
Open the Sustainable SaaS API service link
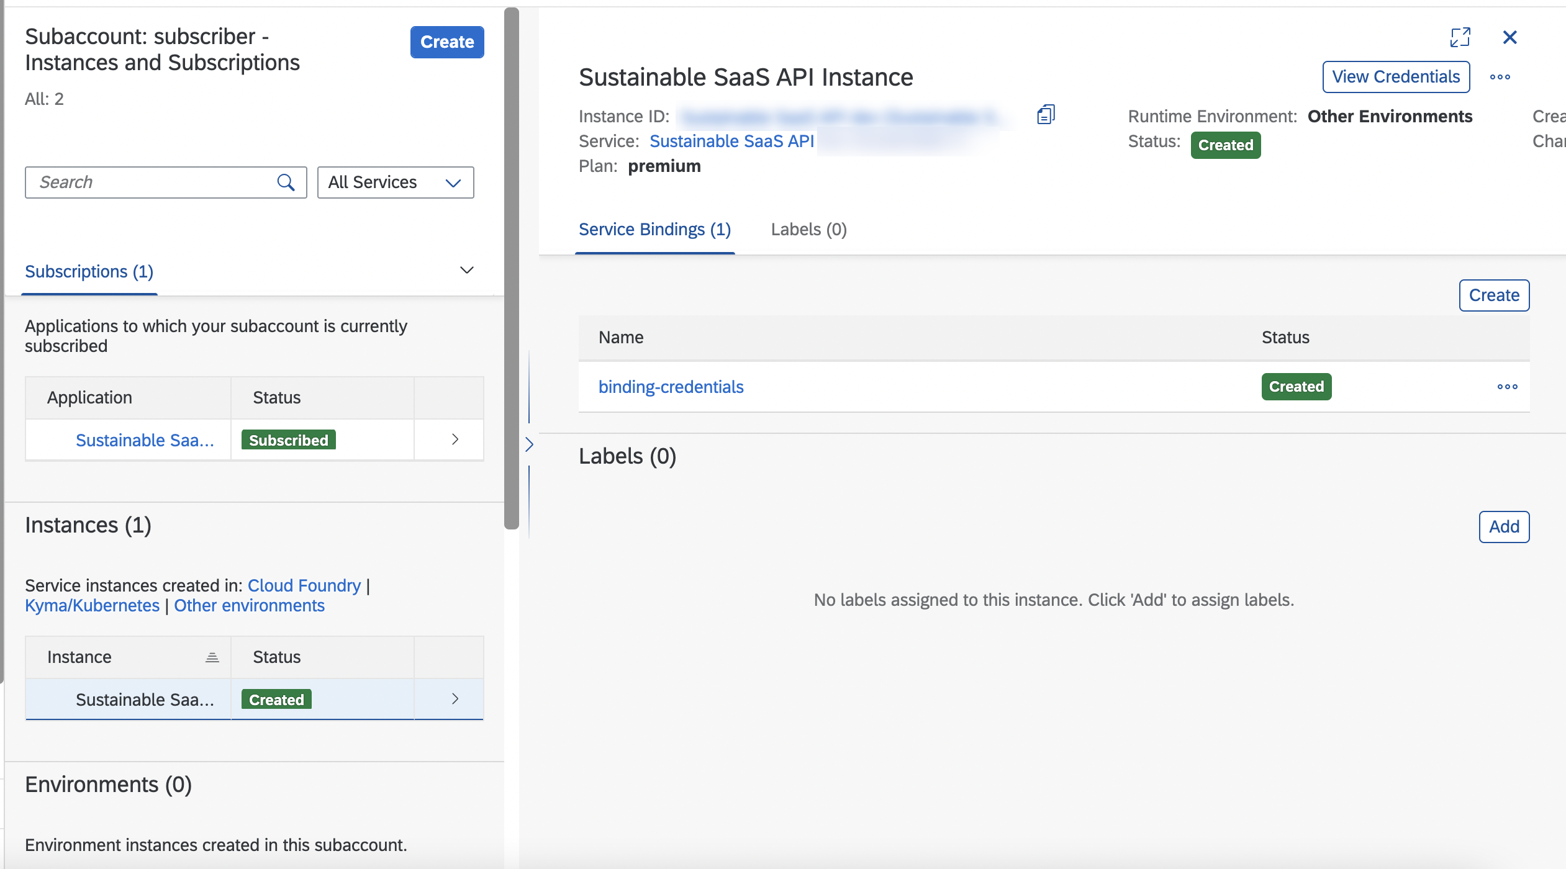(x=731, y=142)
